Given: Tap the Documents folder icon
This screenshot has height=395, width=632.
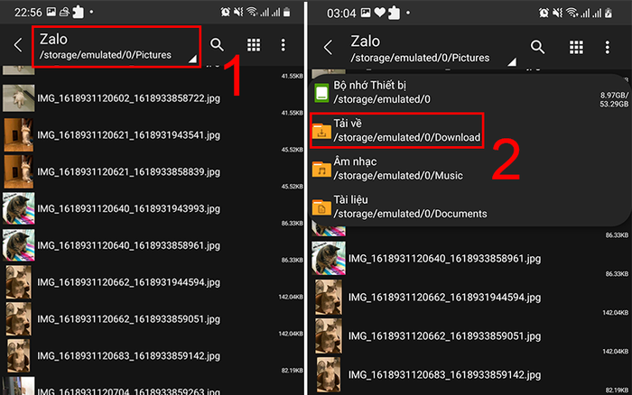Looking at the screenshot, I should pyautogui.click(x=321, y=207).
